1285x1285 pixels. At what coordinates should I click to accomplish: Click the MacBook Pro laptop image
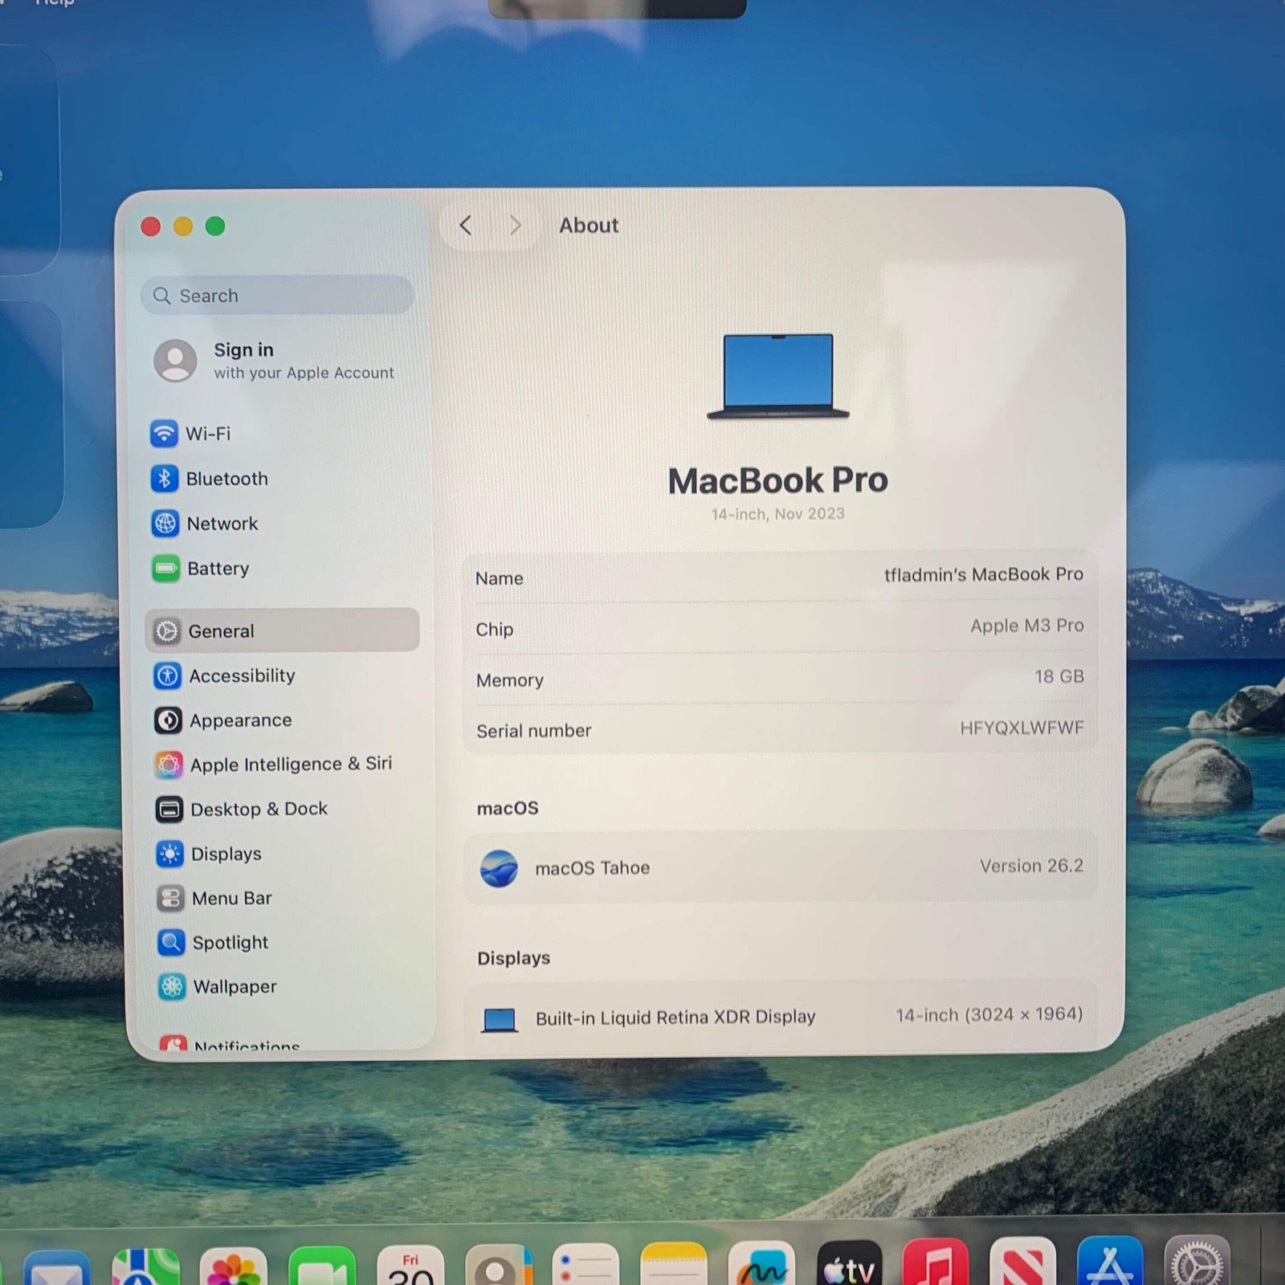point(778,376)
